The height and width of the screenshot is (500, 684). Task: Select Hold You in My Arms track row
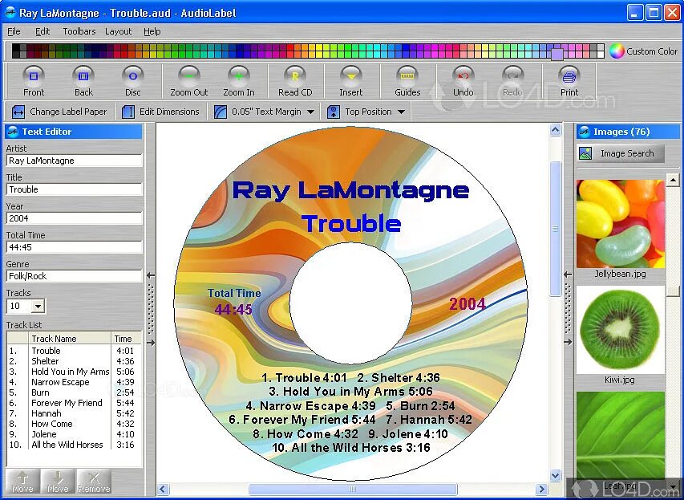click(73, 372)
